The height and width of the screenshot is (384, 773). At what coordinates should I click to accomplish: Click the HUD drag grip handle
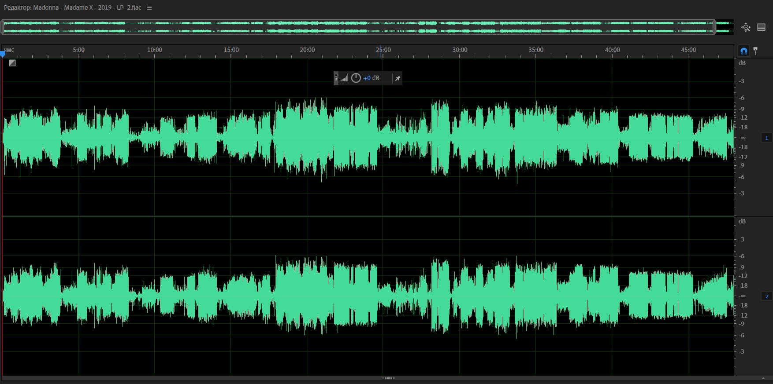pyautogui.click(x=336, y=78)
